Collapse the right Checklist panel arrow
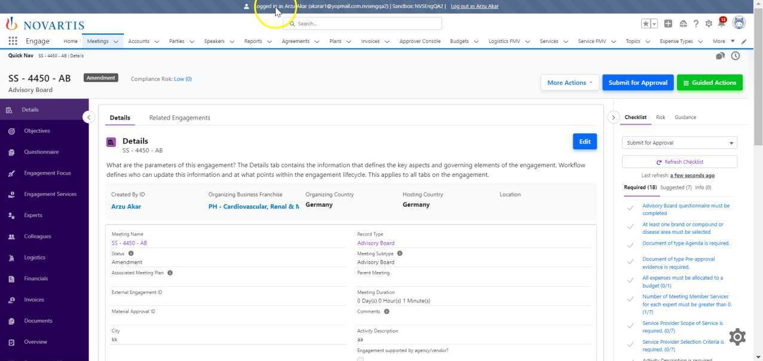The image size is (763, 361). pyautogui.click(x=613, y=117)
